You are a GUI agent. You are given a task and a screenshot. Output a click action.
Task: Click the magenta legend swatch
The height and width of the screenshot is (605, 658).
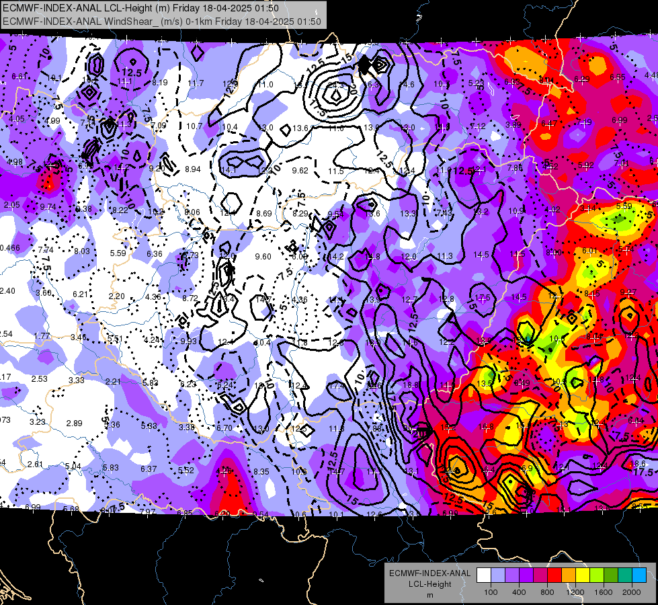[540, 575]
